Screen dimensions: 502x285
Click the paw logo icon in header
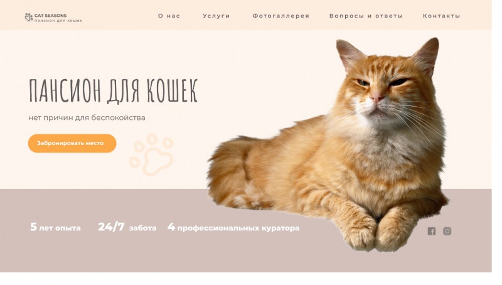29,17
